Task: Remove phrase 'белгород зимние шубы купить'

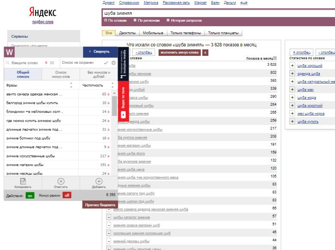Action: point(108,103)
